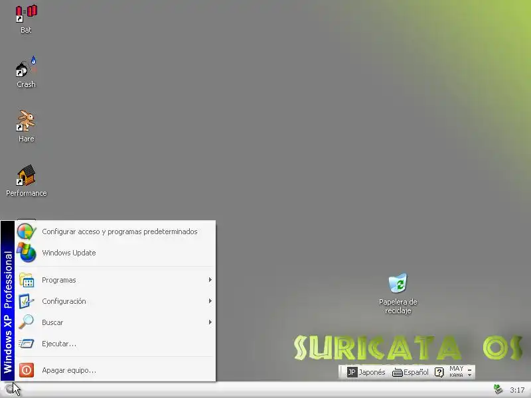Select the Programas menu item

[x=115, y=280]
